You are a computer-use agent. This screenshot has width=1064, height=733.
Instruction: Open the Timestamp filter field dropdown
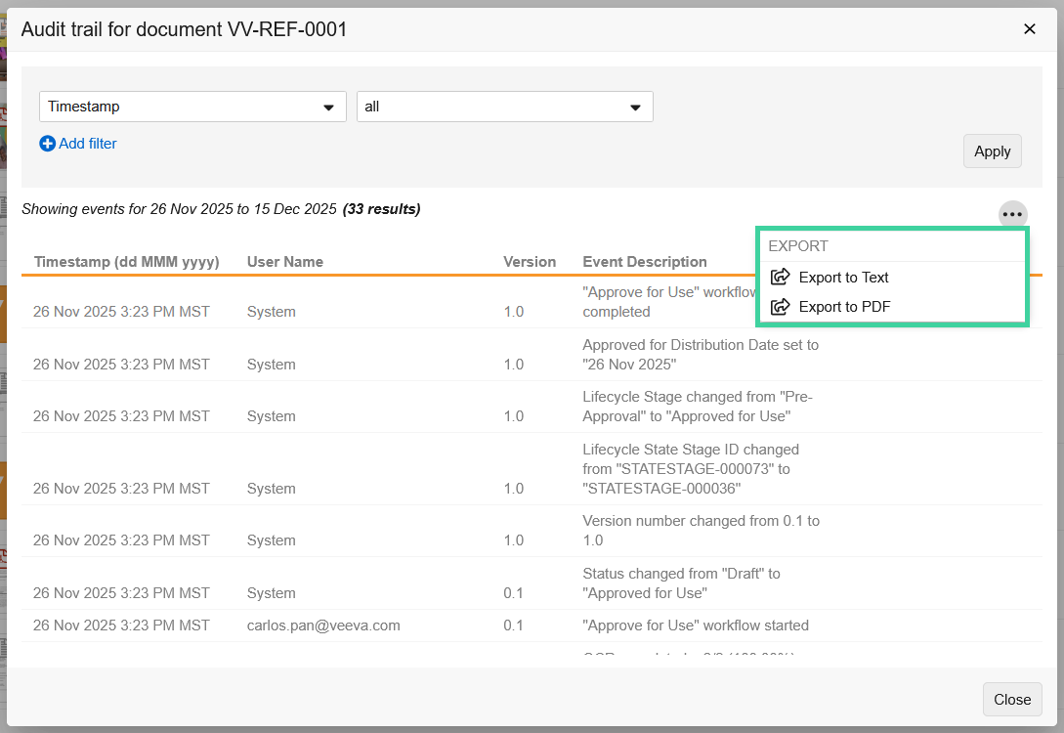click(x=192, y=106)
